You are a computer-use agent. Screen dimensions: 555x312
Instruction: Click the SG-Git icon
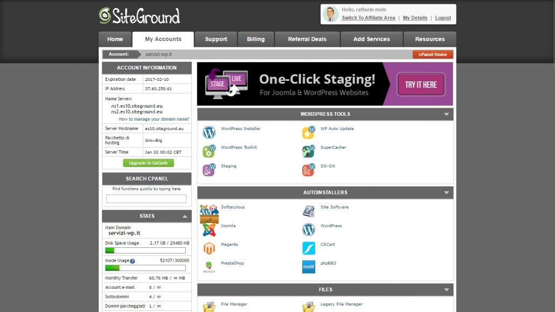pyautogui.click(x=308, y=170)
